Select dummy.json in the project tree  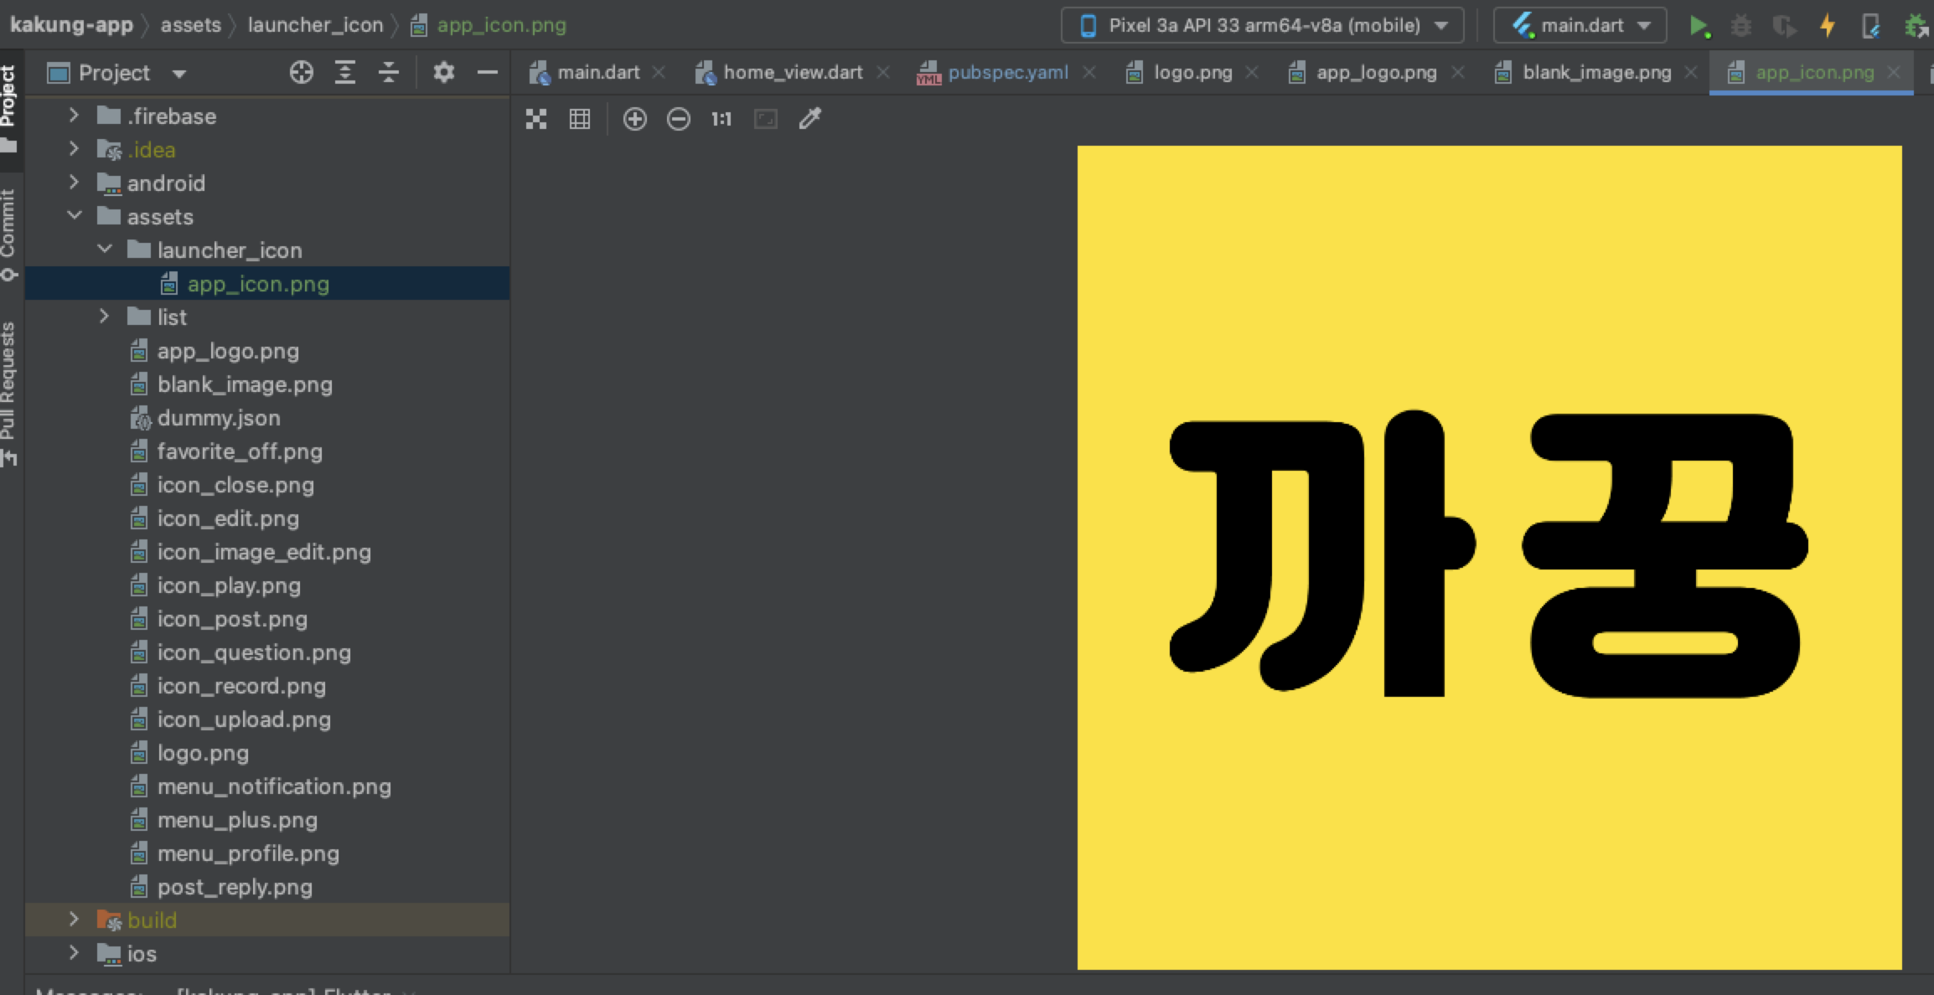[218, 418]
